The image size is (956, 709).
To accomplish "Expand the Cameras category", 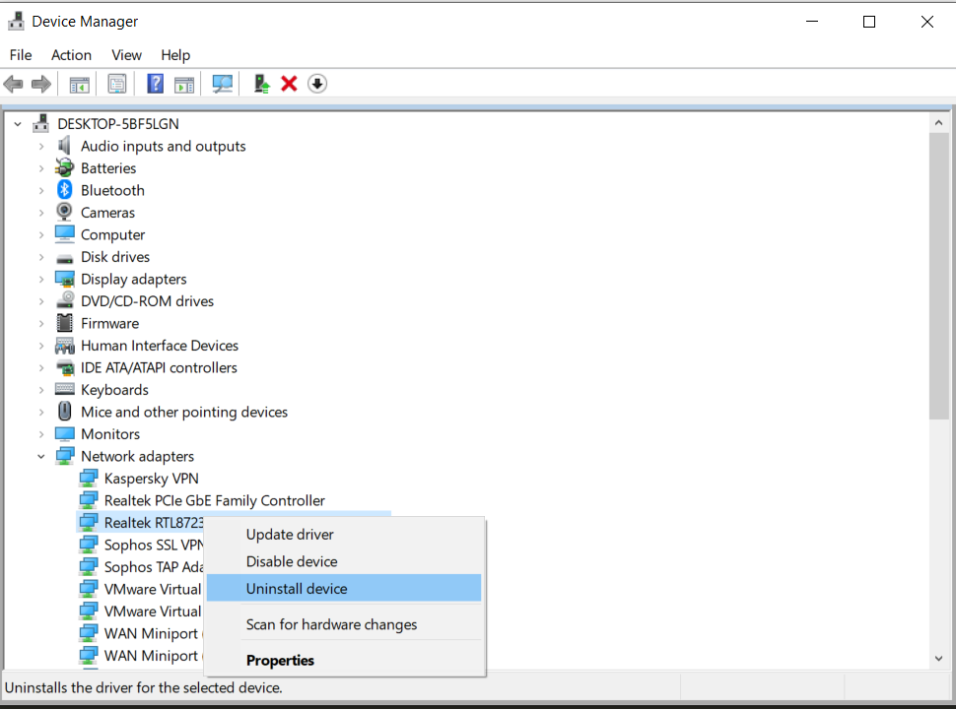I will 40,213.
